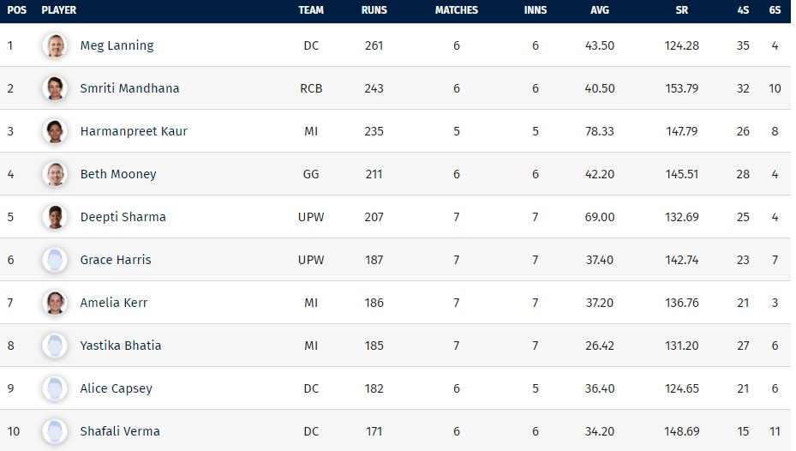Screen dimensions: 796x451
Task: Sort table by RUNS column header
Action: click(374, 10)
